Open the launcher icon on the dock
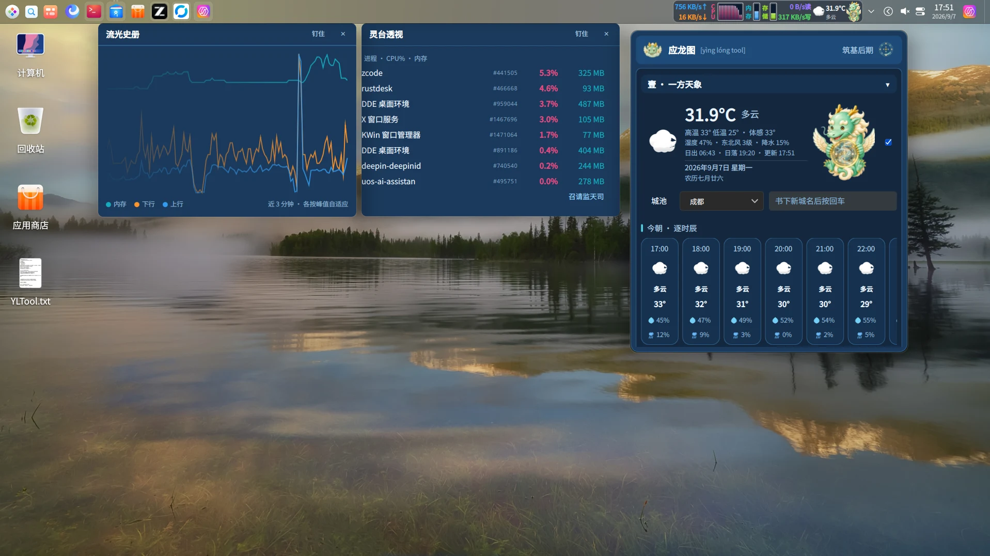The image size is (990, 556). point(12,11)
